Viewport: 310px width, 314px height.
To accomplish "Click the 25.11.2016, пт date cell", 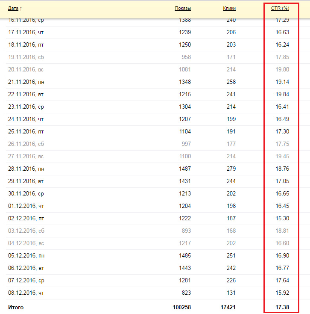I will tap(26, 132).
